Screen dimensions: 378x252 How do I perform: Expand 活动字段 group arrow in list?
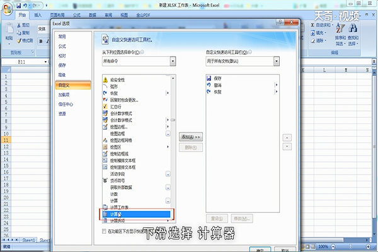click(x=168, y=174)
